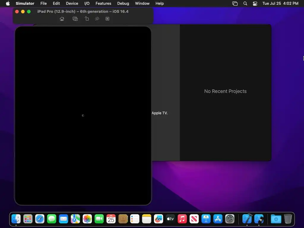Viewport: 304px width, 228px height.
Task: Rotate the simulated iPad with the rotate icon
Action: pyautogui.click(x=87, y=19)
